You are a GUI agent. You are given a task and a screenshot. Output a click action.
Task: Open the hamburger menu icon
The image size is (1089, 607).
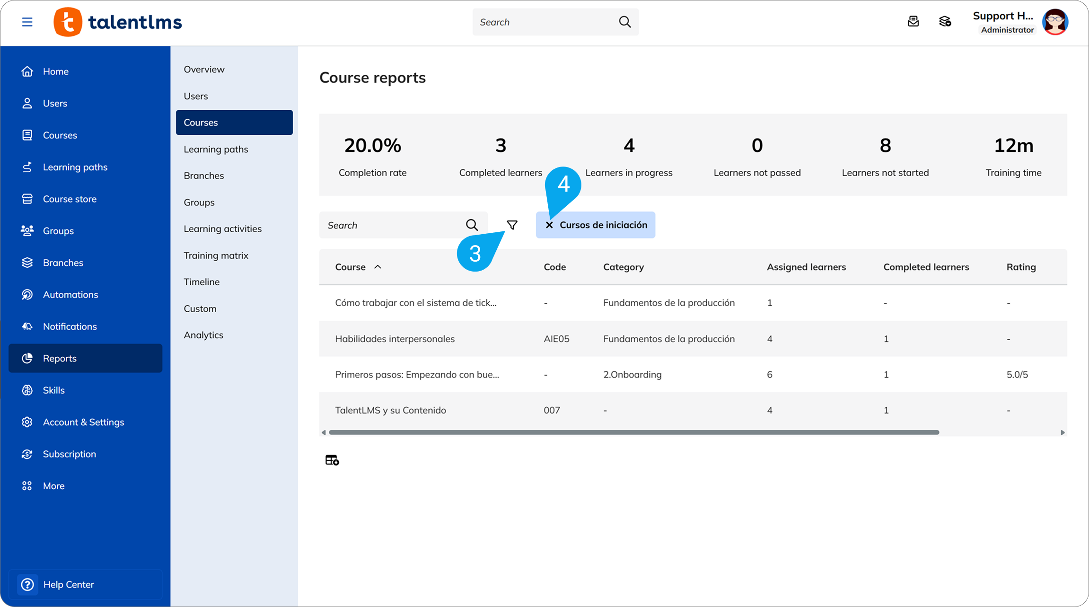pyautogui.click(x=27, y=22)
